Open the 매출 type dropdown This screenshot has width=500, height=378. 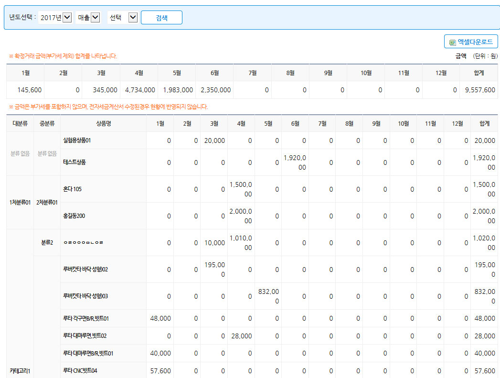88,17
